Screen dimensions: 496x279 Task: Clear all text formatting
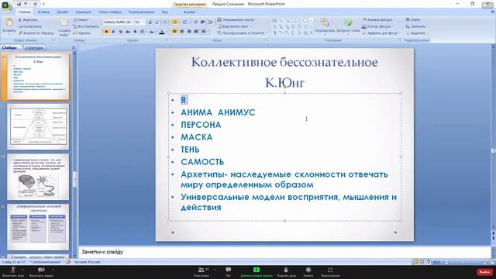(164, 22)
